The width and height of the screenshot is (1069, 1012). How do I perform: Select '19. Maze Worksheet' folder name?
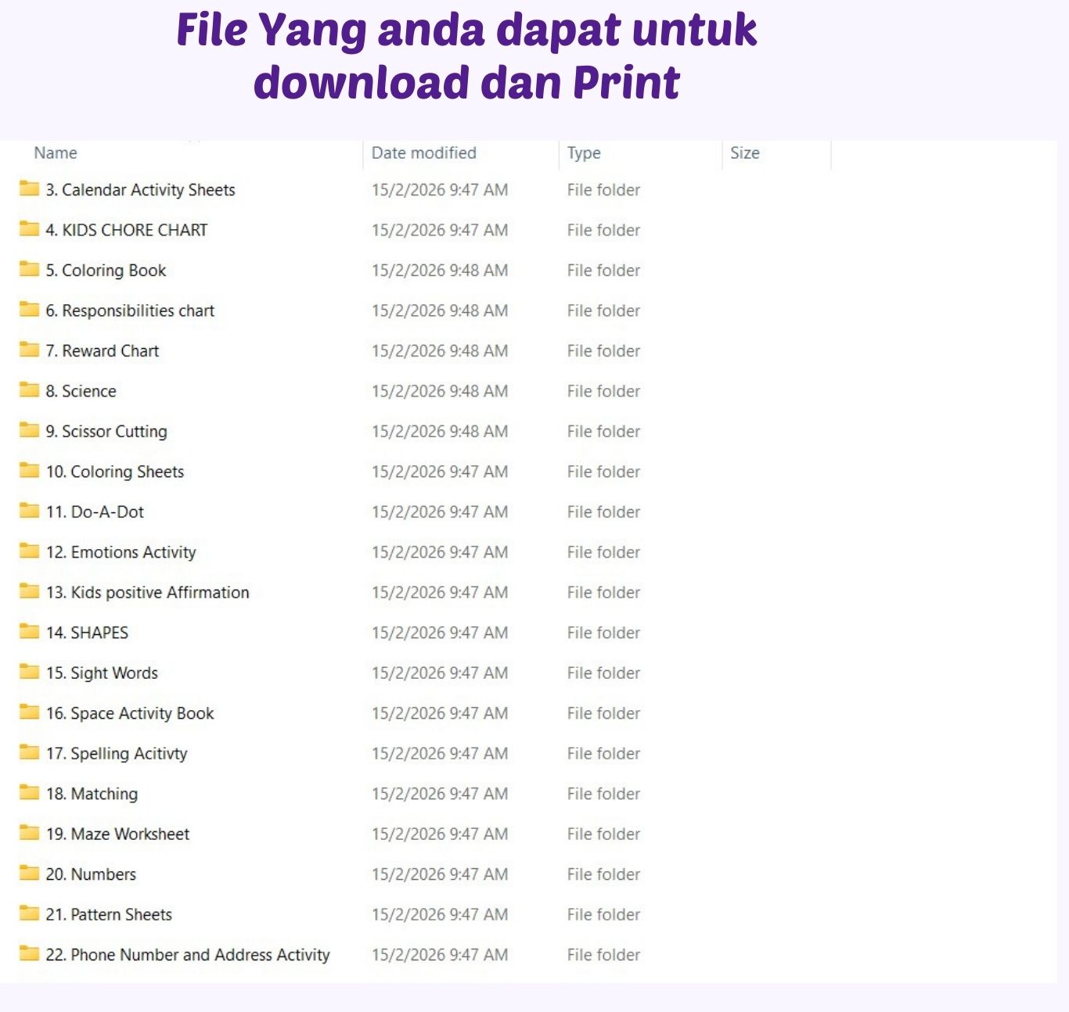pos(118,834)
